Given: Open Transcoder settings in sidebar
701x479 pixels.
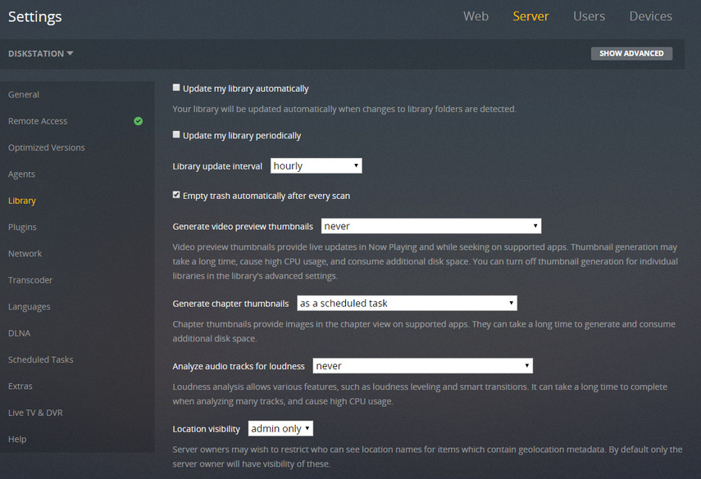Looking at the screenshot, I should click(x=30, y=280).
